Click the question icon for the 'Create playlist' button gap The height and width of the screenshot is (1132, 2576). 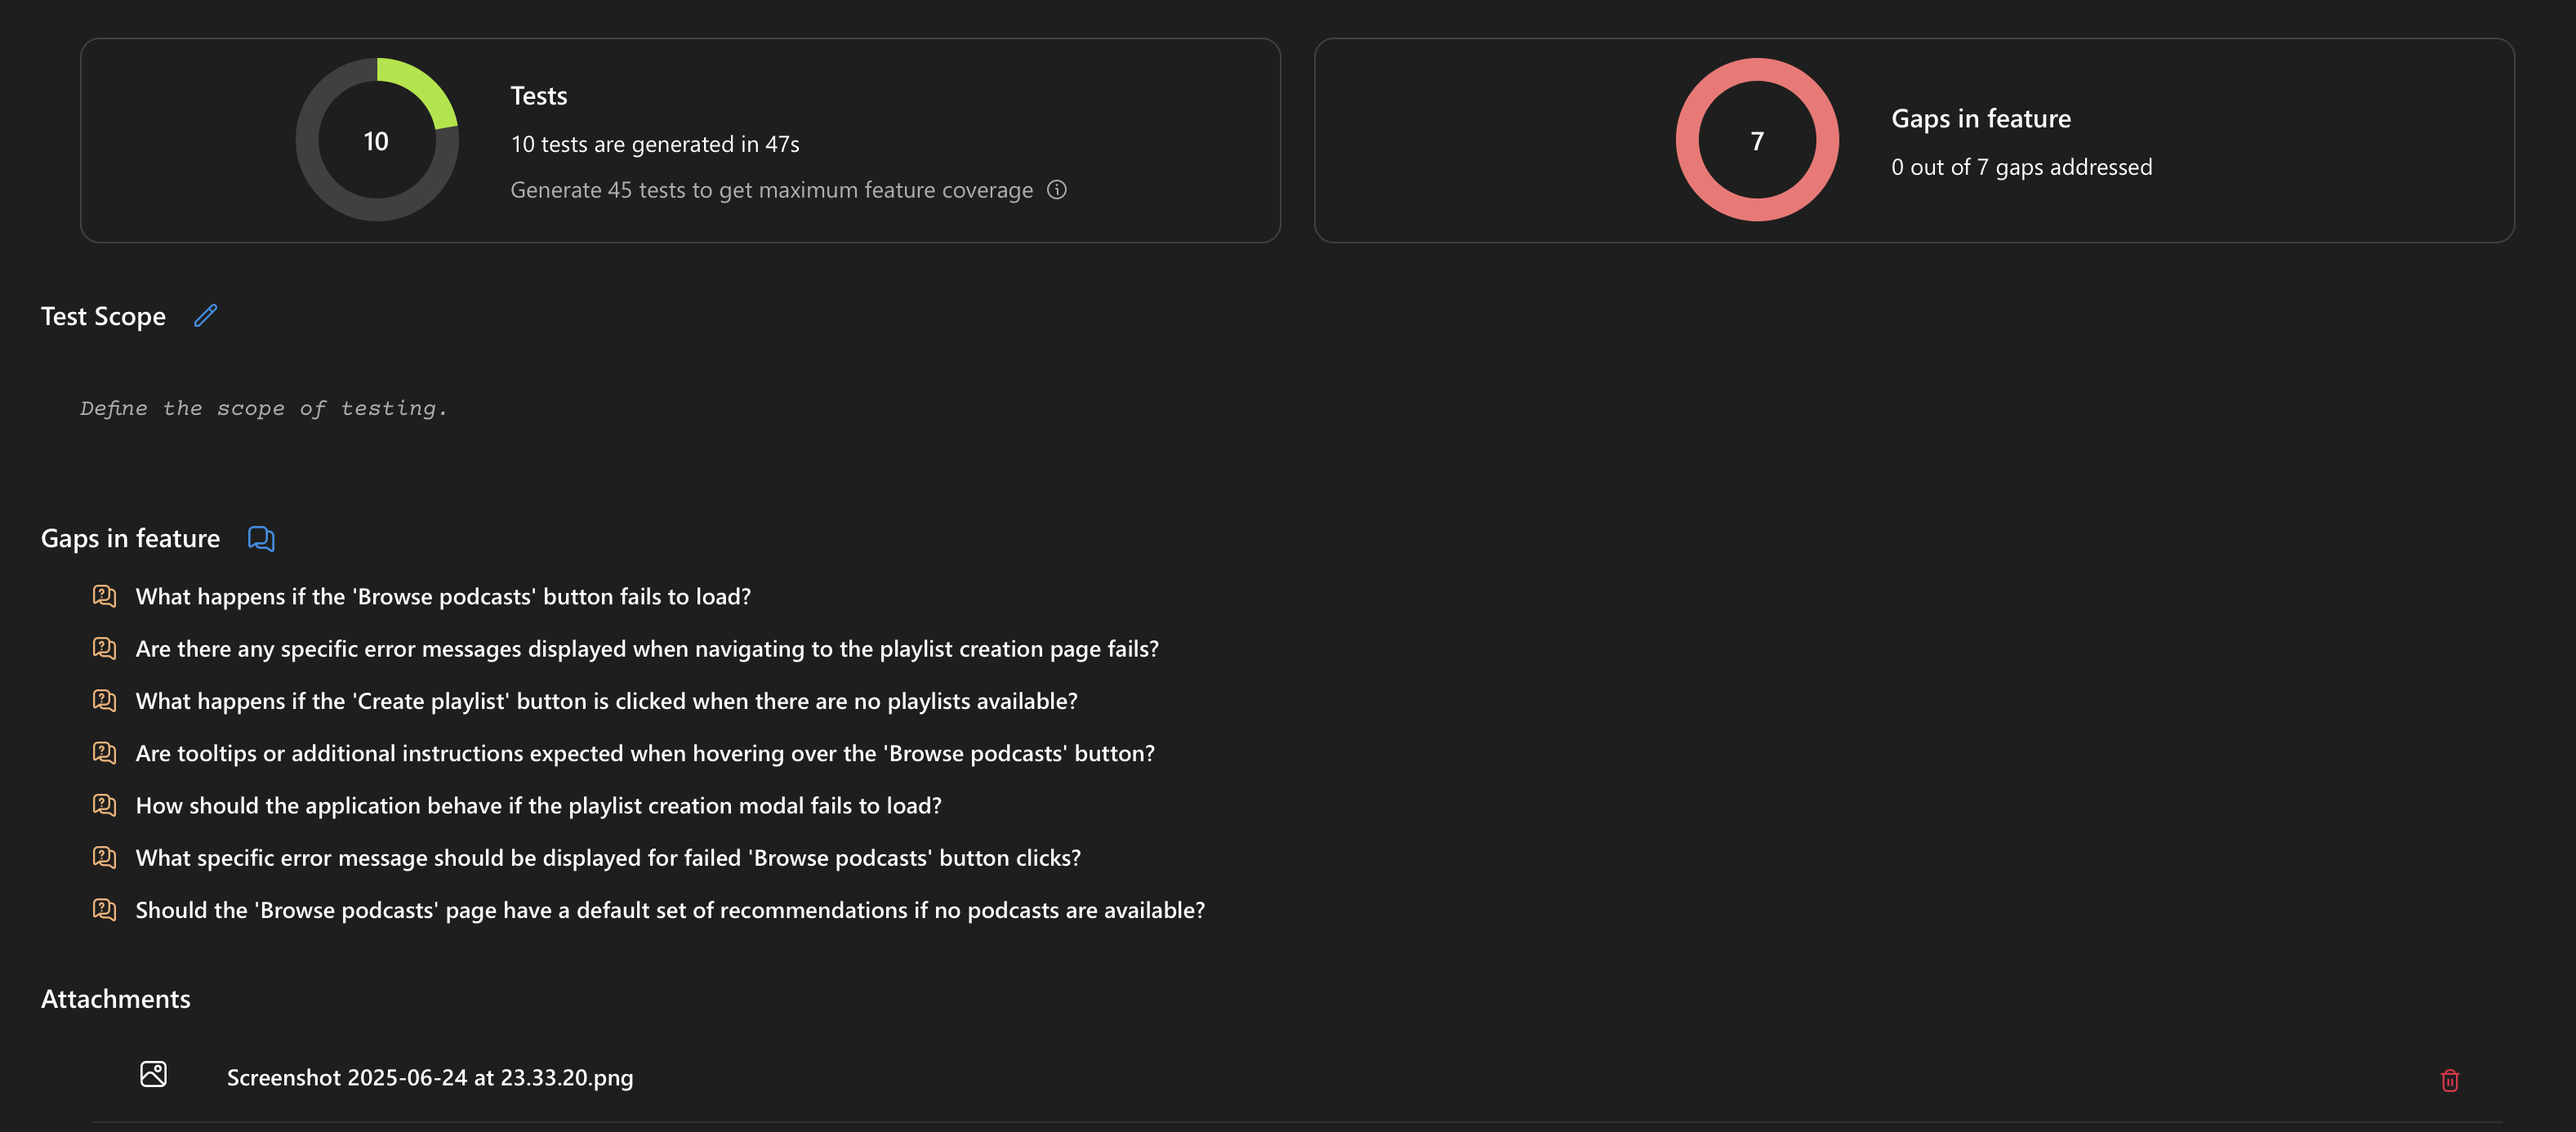104,700
